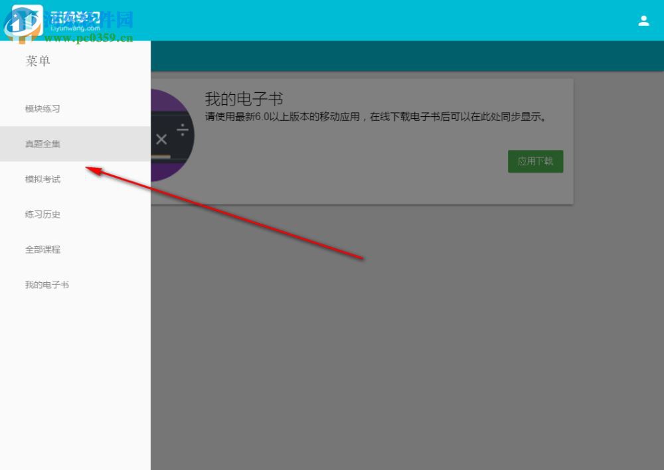Click the 我的电子书 card title

tap(242, 99)
